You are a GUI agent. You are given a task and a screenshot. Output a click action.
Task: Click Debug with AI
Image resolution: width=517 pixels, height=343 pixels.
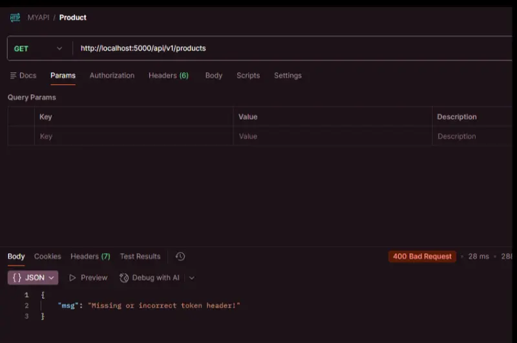click(x=150, y=278)
